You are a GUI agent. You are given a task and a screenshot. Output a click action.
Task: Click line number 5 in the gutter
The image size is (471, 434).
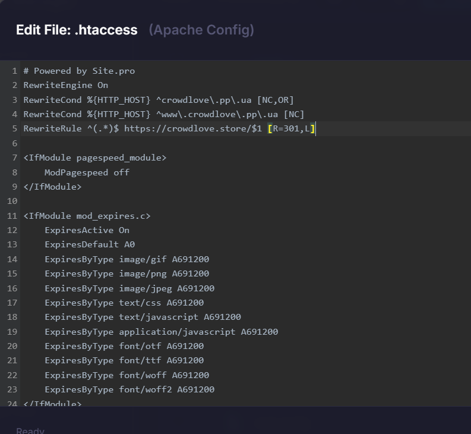point(14,128)
